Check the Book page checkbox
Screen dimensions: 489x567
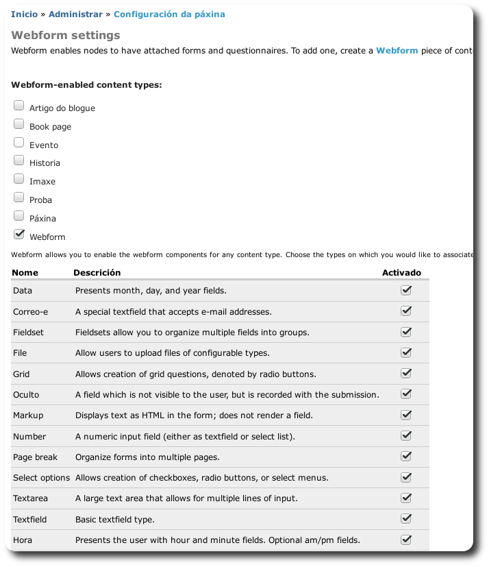[18, 123]
